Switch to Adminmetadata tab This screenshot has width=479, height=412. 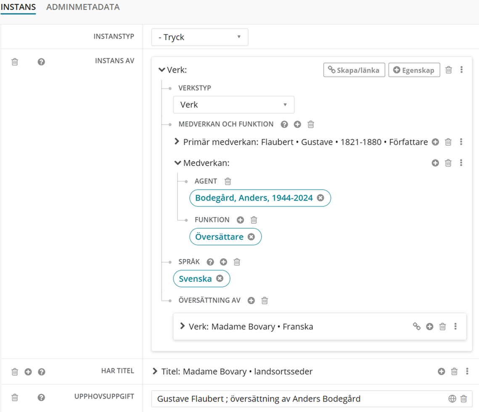pos(83,7)
